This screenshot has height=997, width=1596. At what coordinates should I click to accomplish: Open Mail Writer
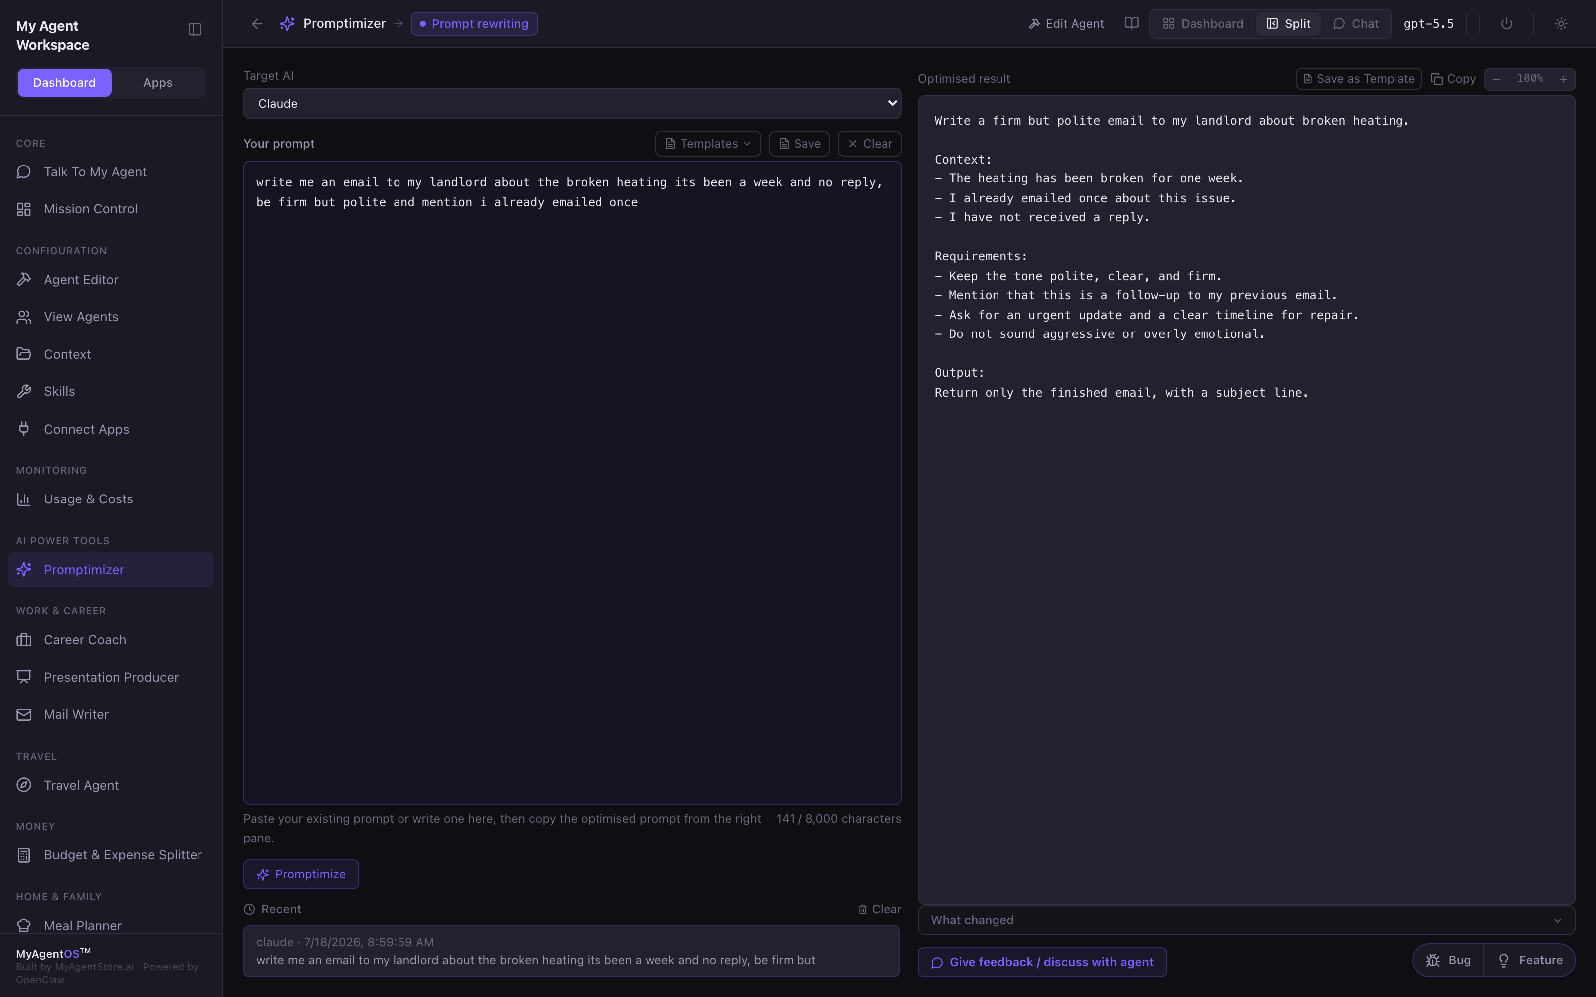111,714
